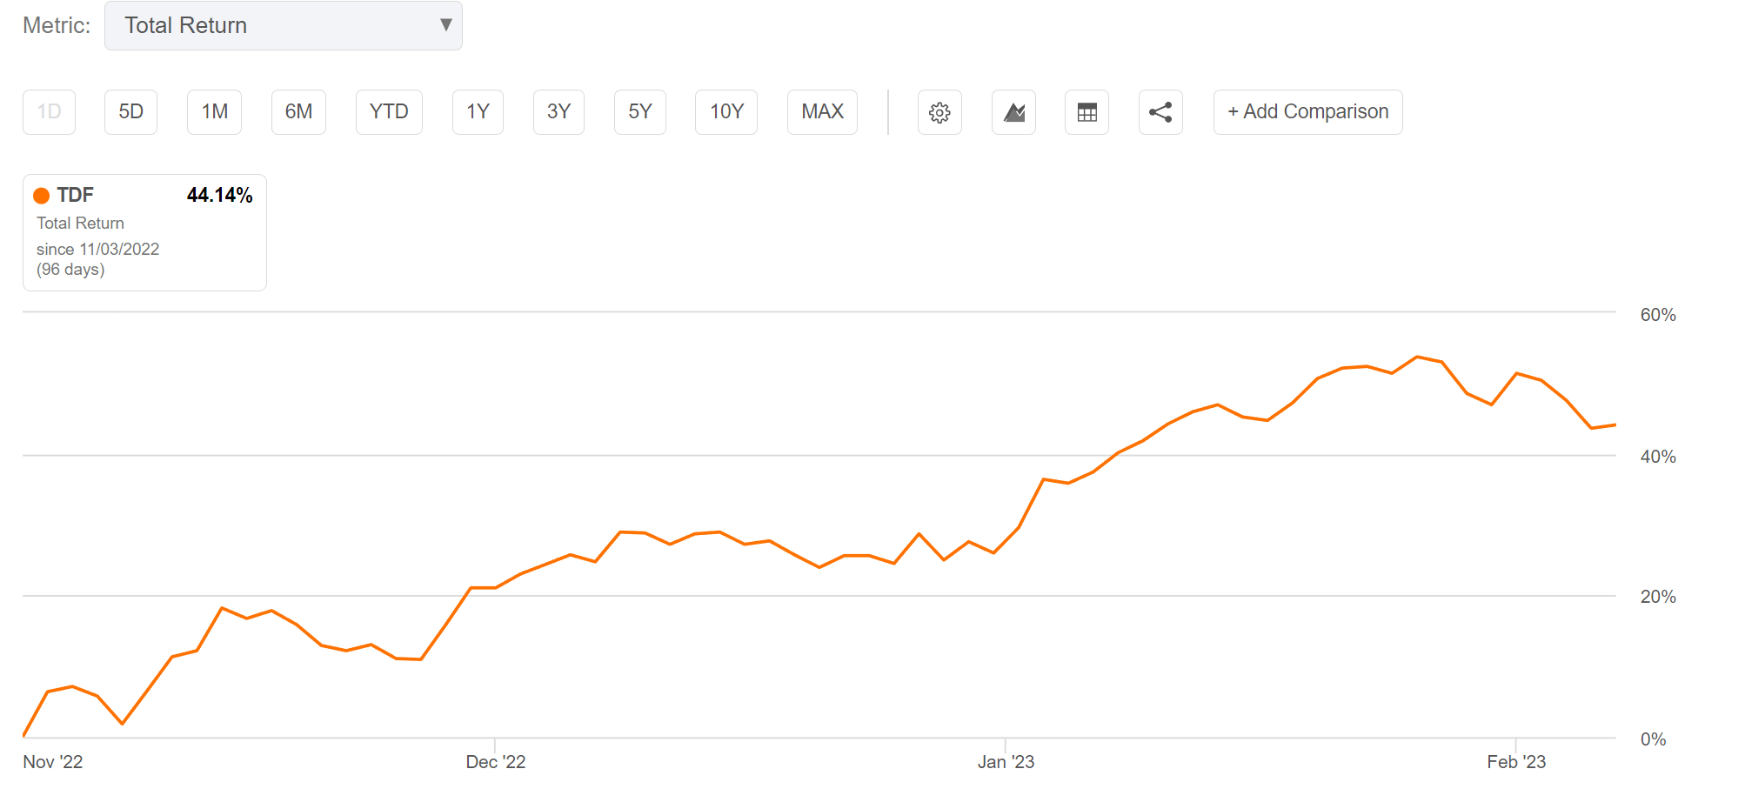Click the Feb '23 axis label
The height and width of the screenshot is (809, 1745).
1516,762
